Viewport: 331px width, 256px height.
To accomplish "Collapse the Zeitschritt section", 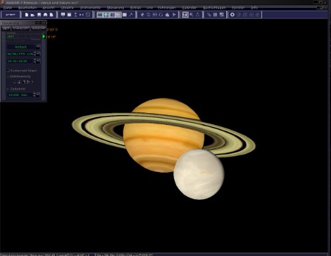I will click(x=8, y=89).
